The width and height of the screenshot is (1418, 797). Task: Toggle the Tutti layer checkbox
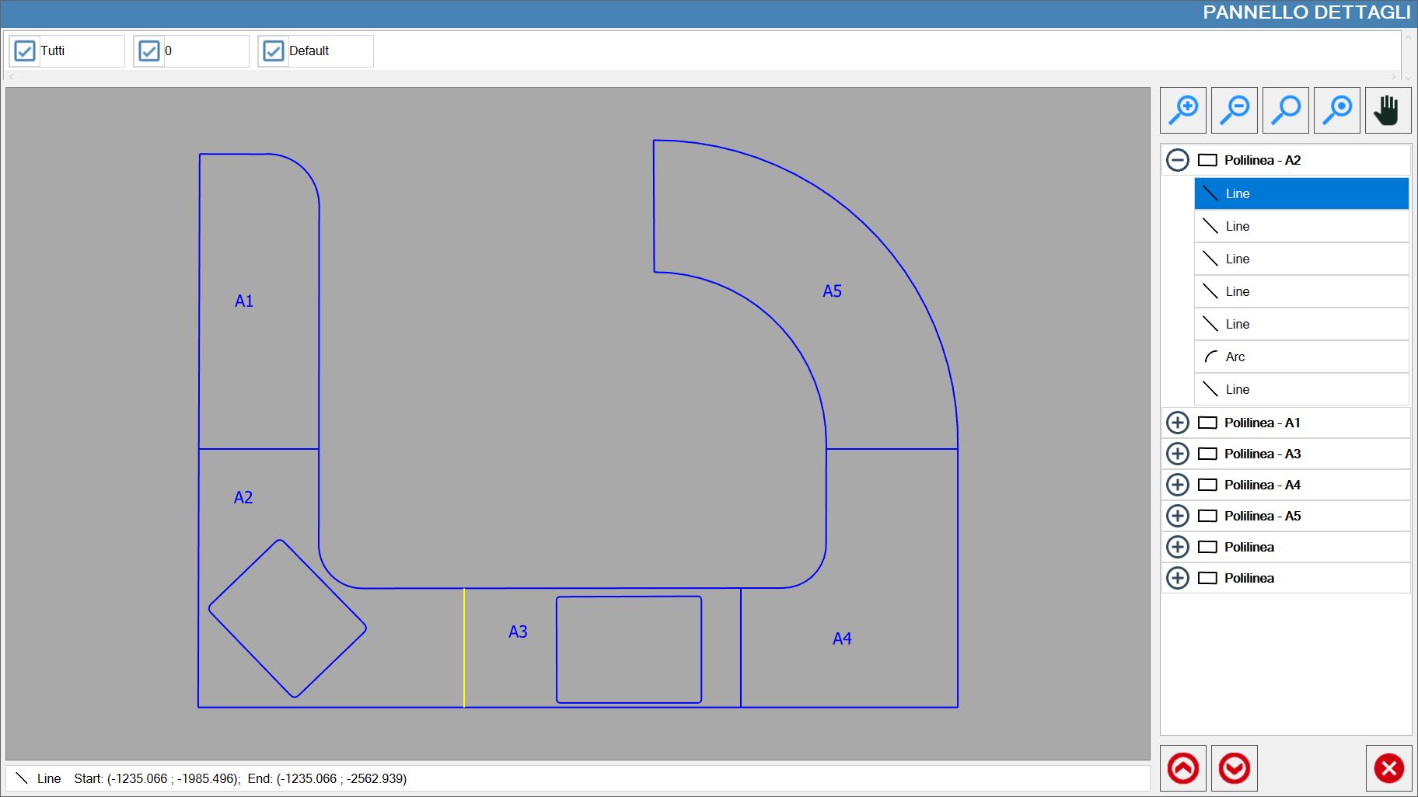25,51
